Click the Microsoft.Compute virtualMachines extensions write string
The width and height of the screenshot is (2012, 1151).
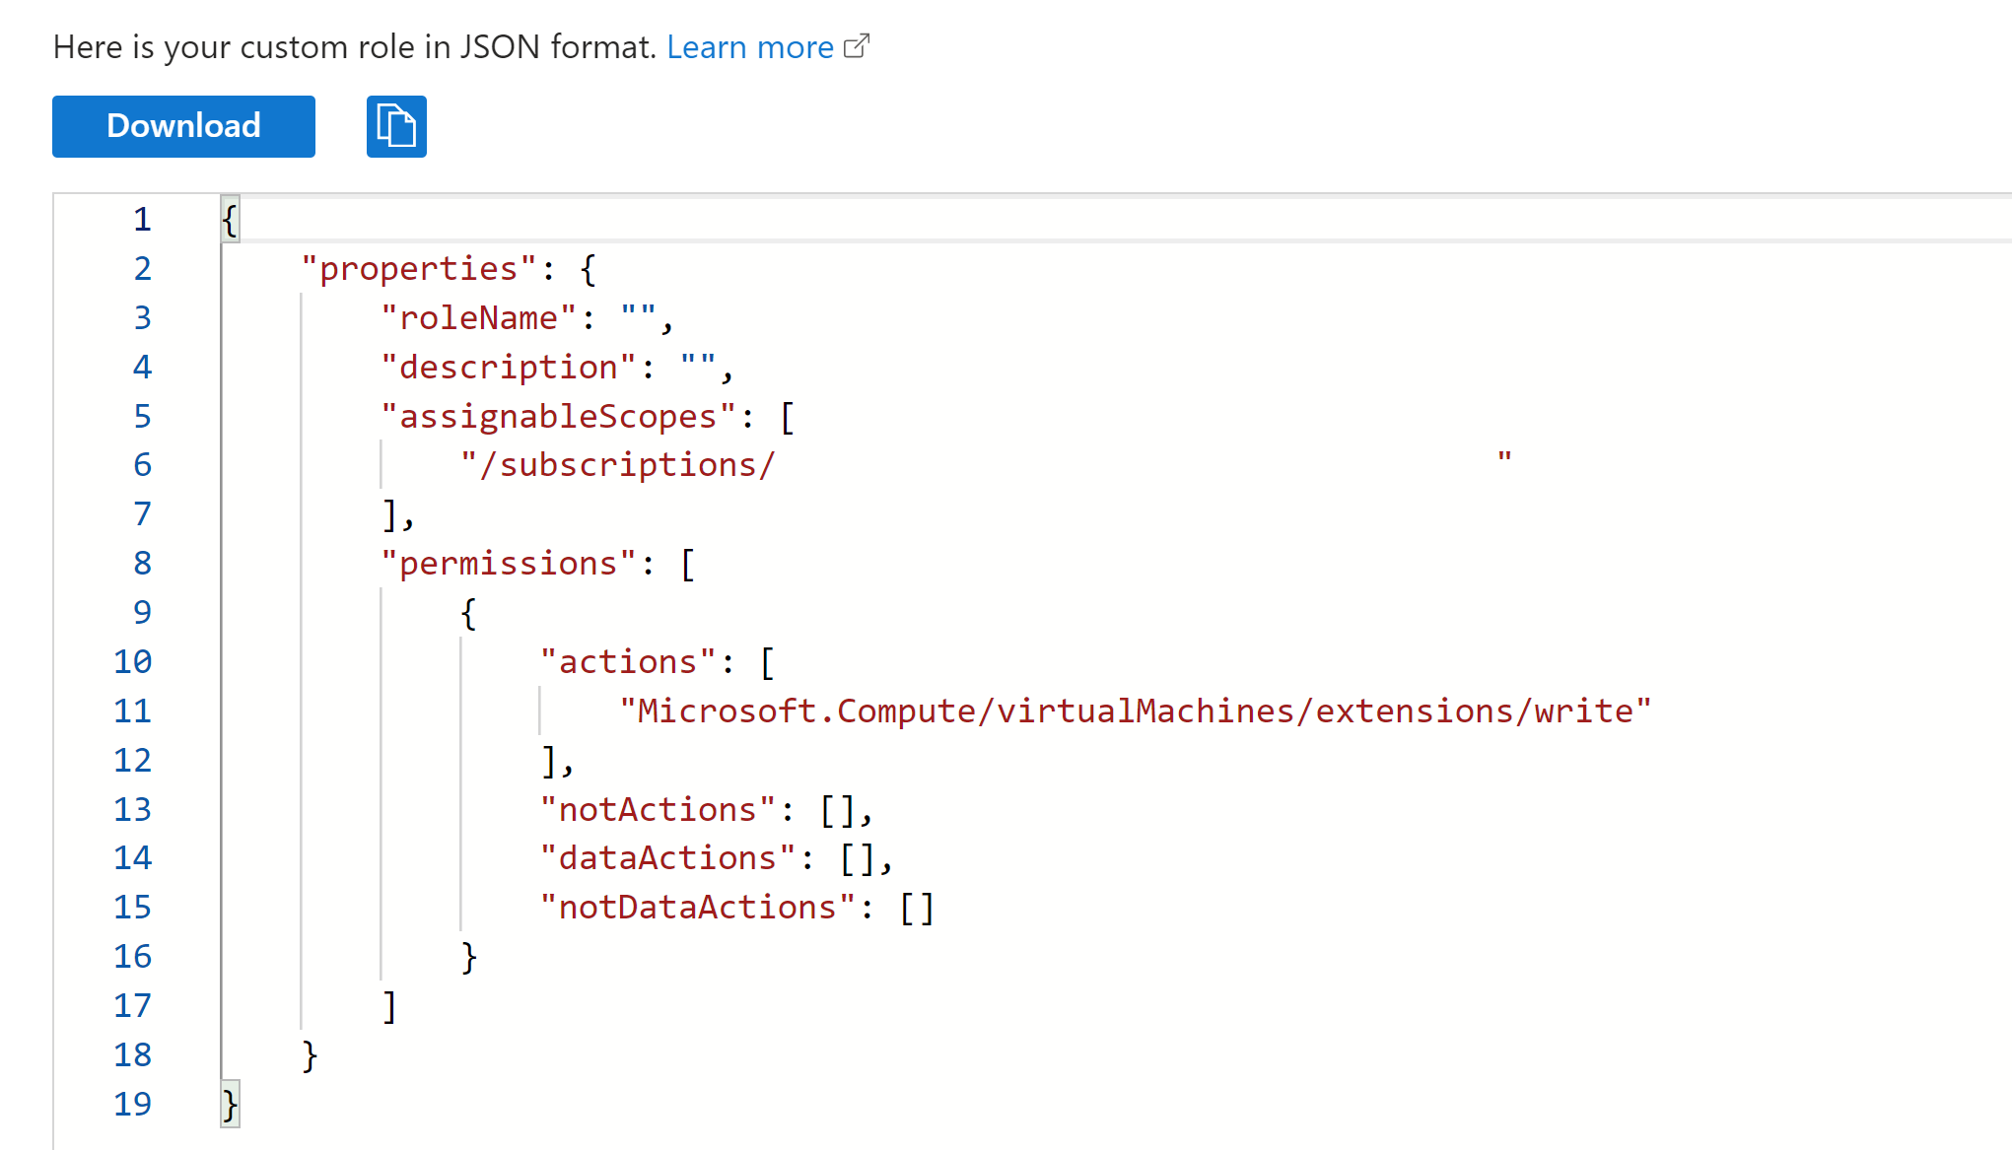(x=1134, y=711)
